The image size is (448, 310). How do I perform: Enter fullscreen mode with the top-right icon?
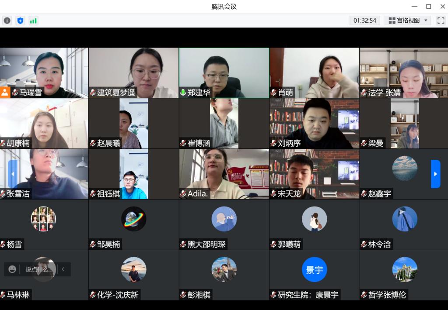tap(441, 21)
